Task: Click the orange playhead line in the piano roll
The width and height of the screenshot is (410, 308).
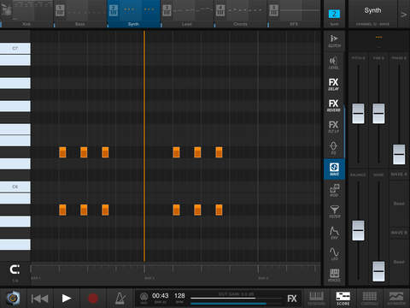Action: [144, 145]
